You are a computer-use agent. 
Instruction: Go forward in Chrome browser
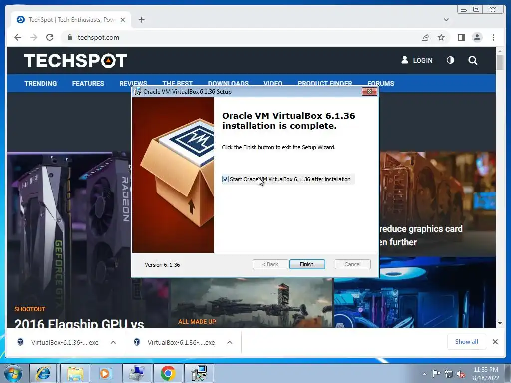click(34, 37)
